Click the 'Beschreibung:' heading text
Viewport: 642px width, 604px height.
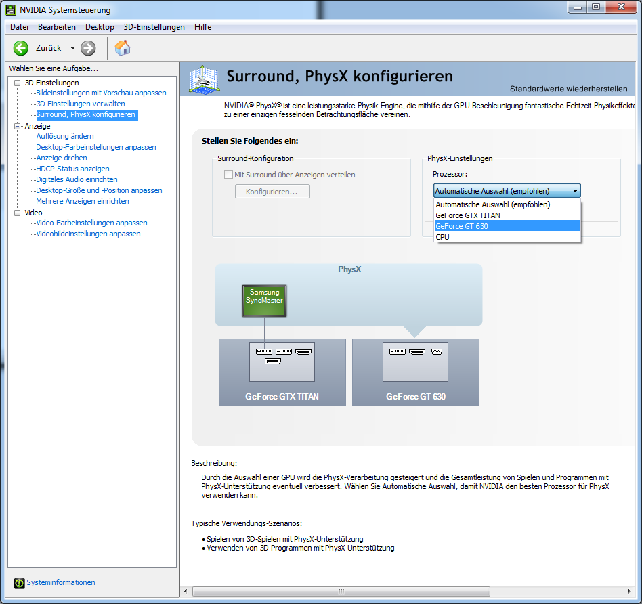click(214, 463)
